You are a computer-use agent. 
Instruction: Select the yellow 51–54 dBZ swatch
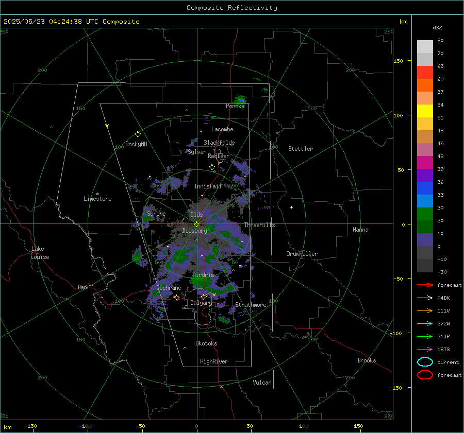point(425,111)
